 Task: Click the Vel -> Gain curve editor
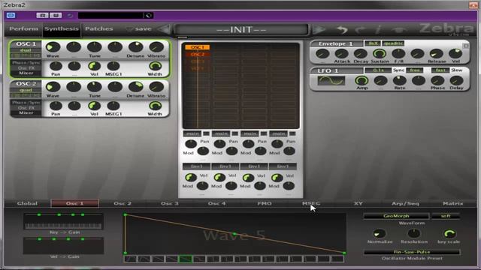(63, 245)
